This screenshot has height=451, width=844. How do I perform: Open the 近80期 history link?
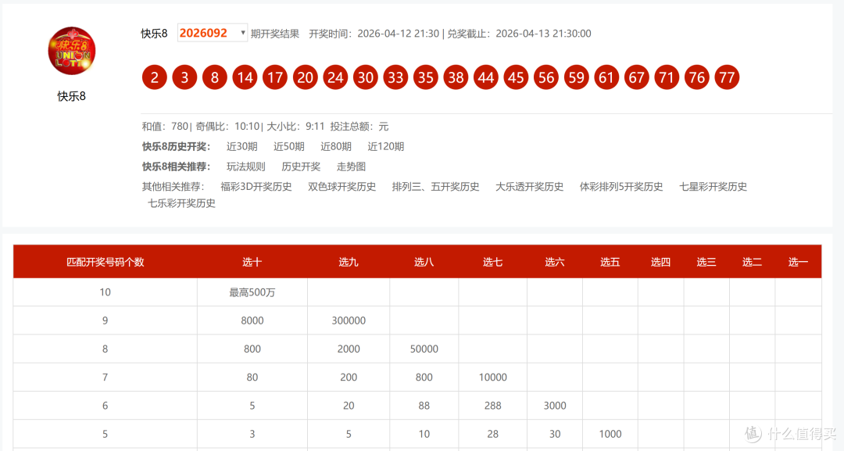point(336,146)
